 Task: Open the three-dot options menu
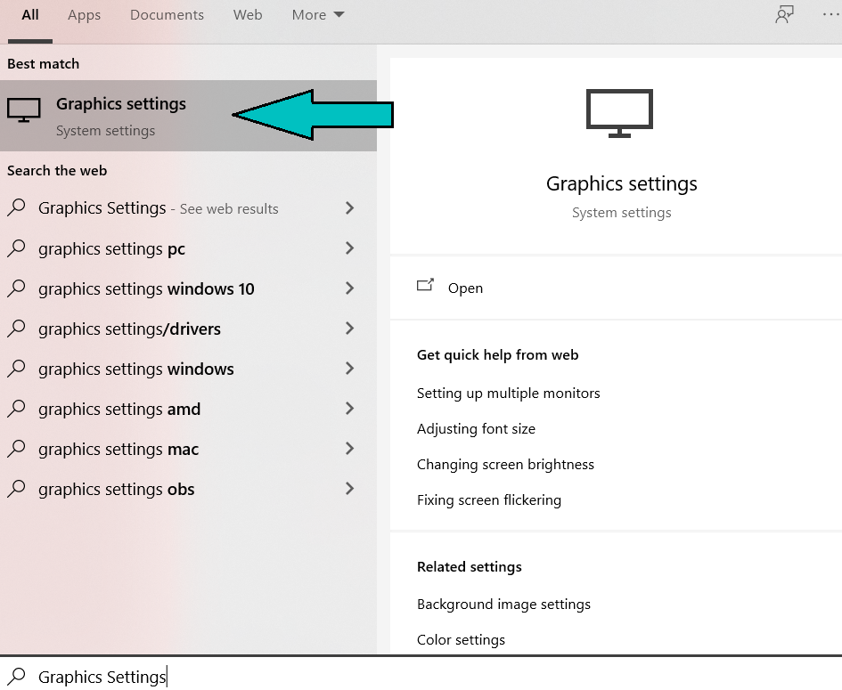click(831, 14)
